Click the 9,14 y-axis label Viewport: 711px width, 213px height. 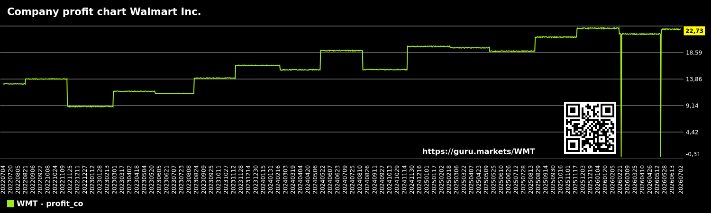(x=693, y=106)
